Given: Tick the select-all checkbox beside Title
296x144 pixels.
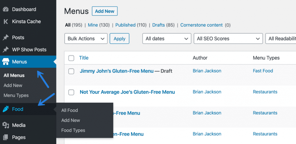Looking at the screenshot, I should click(x=71, y=58).
